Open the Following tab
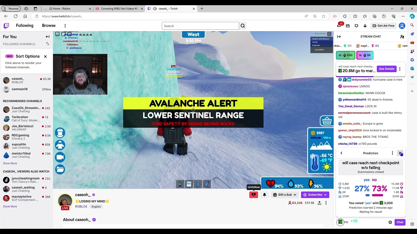The width and height of the screenshot is (417, 234). (x=25, y=26)
